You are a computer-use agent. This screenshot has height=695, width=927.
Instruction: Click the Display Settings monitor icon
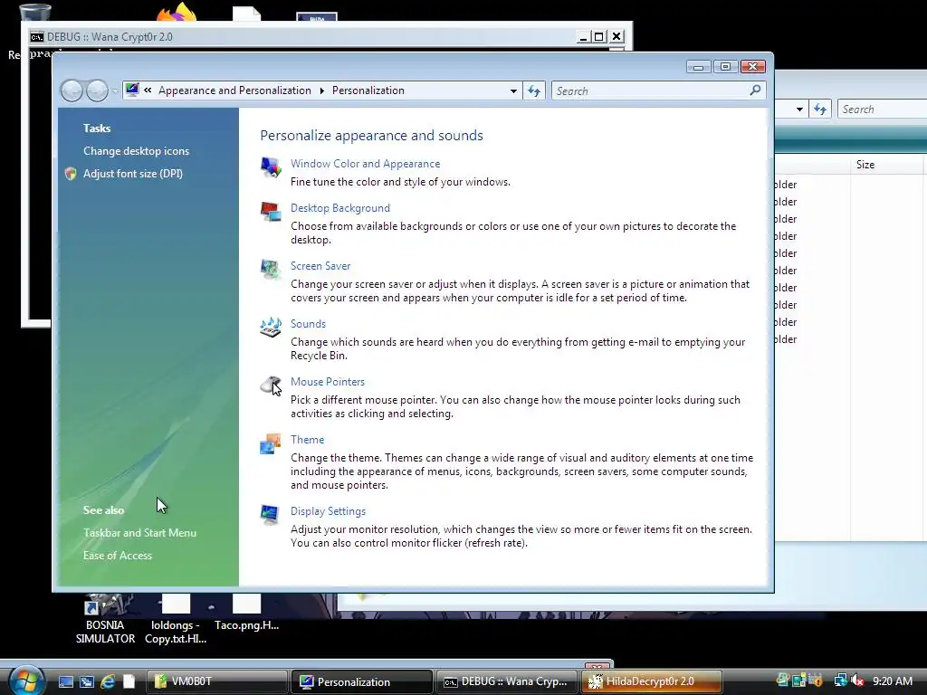click(271, 515)
